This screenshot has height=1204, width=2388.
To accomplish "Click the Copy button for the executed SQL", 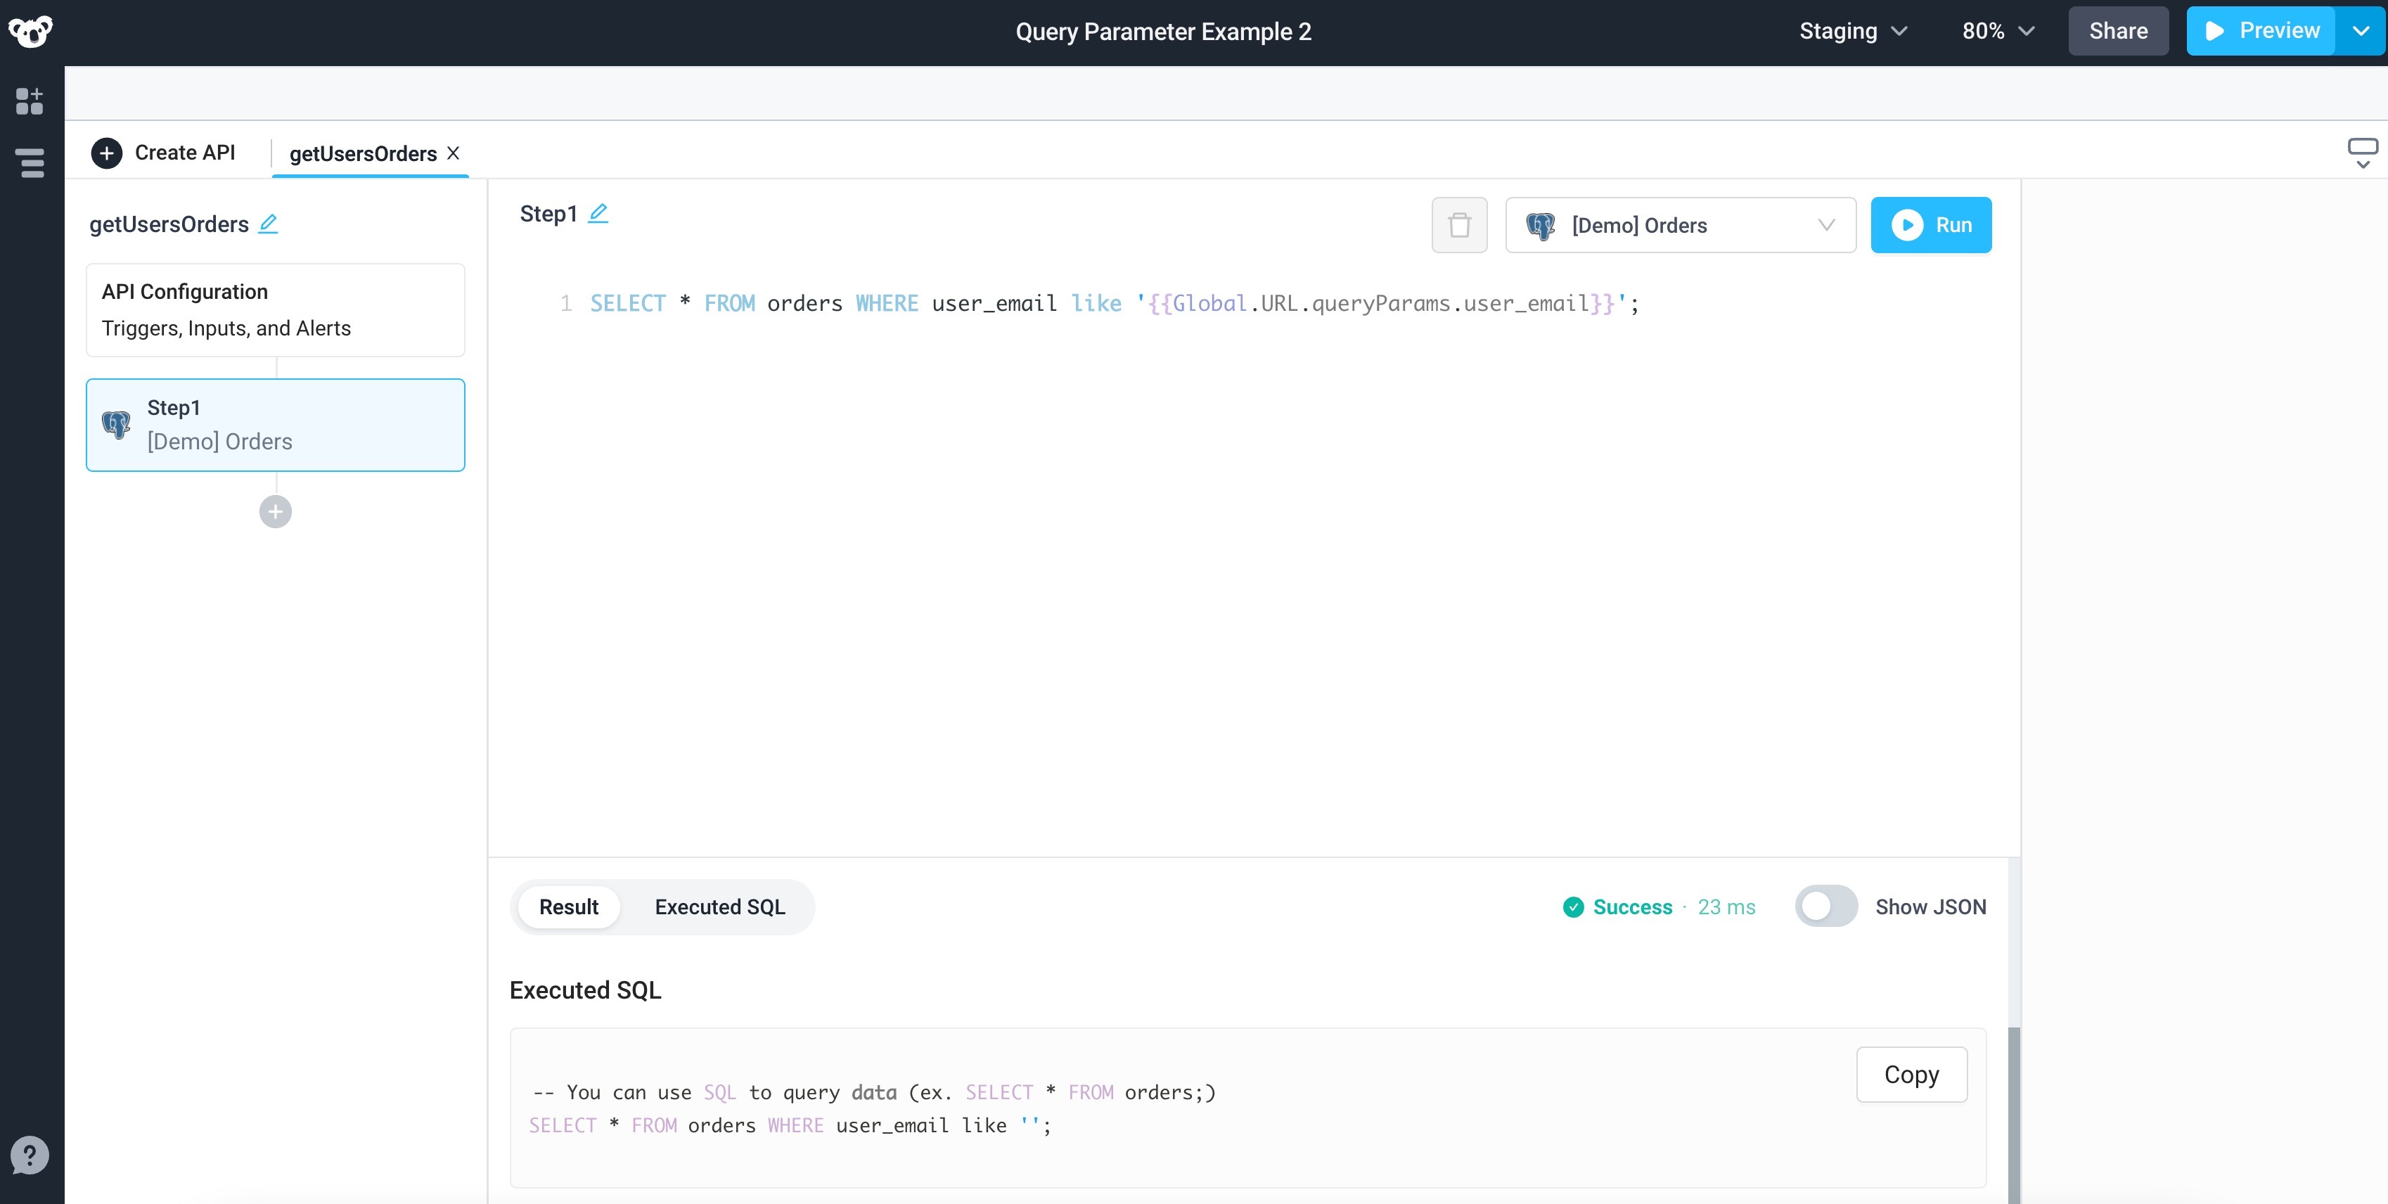I will coord(1911,1074).
